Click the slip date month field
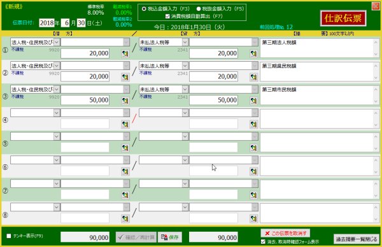 [66, 23]
